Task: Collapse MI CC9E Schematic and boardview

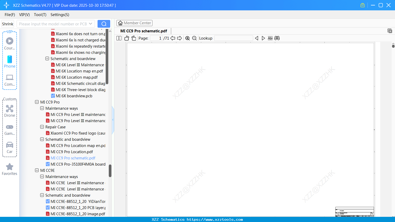Action: pos(42,195)
